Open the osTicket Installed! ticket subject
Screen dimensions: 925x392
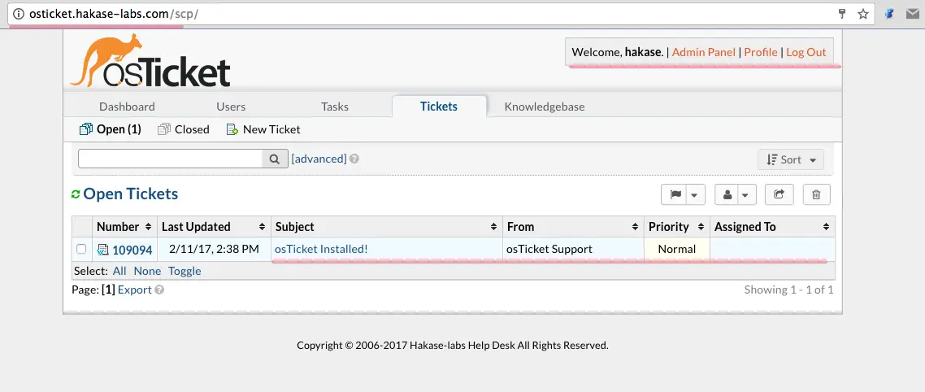pos(321,249)
